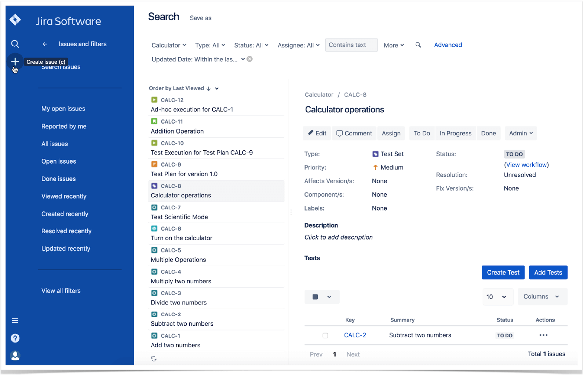Click the hamburger menu icon at sidebar bottom

click(15, 320)
